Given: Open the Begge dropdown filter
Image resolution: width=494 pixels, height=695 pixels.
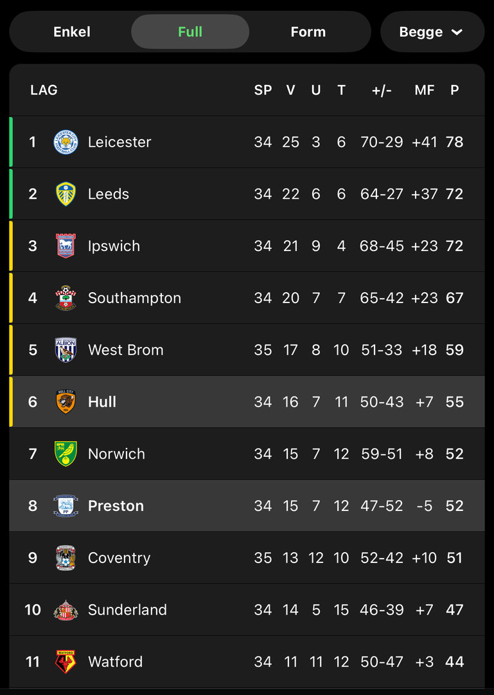Looking at the screenshot, I should coord(421,32).
